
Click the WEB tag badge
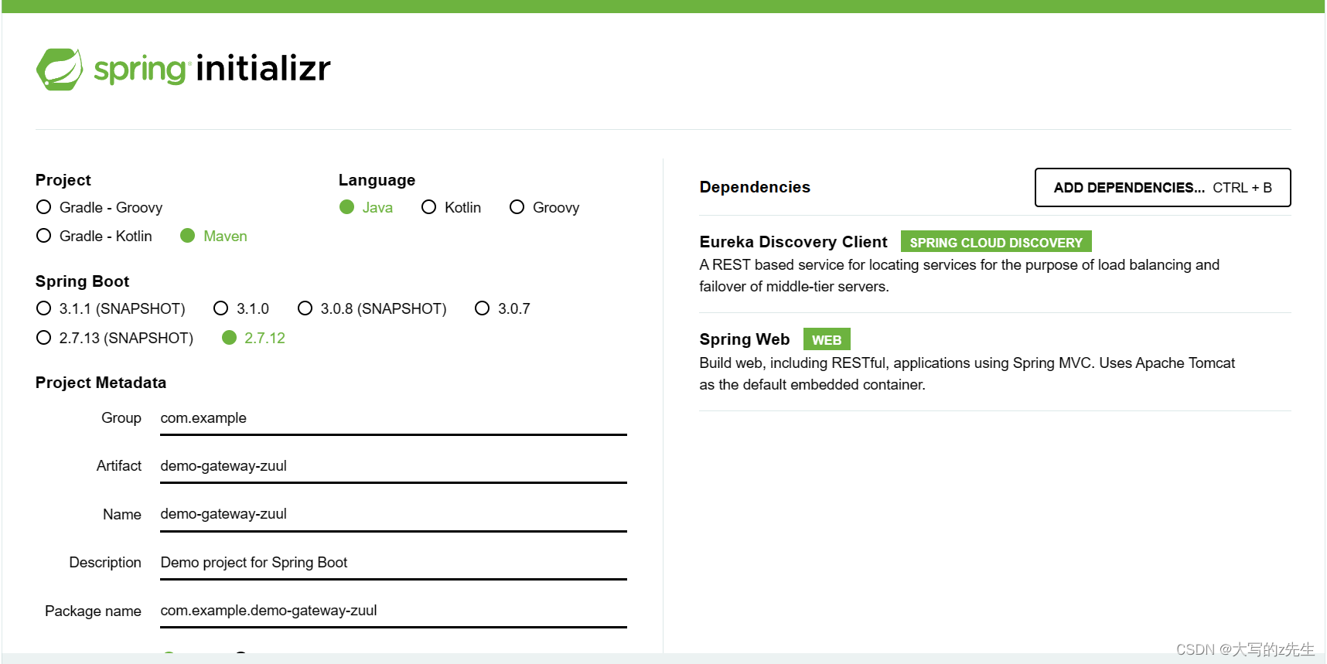coord(827,339)
